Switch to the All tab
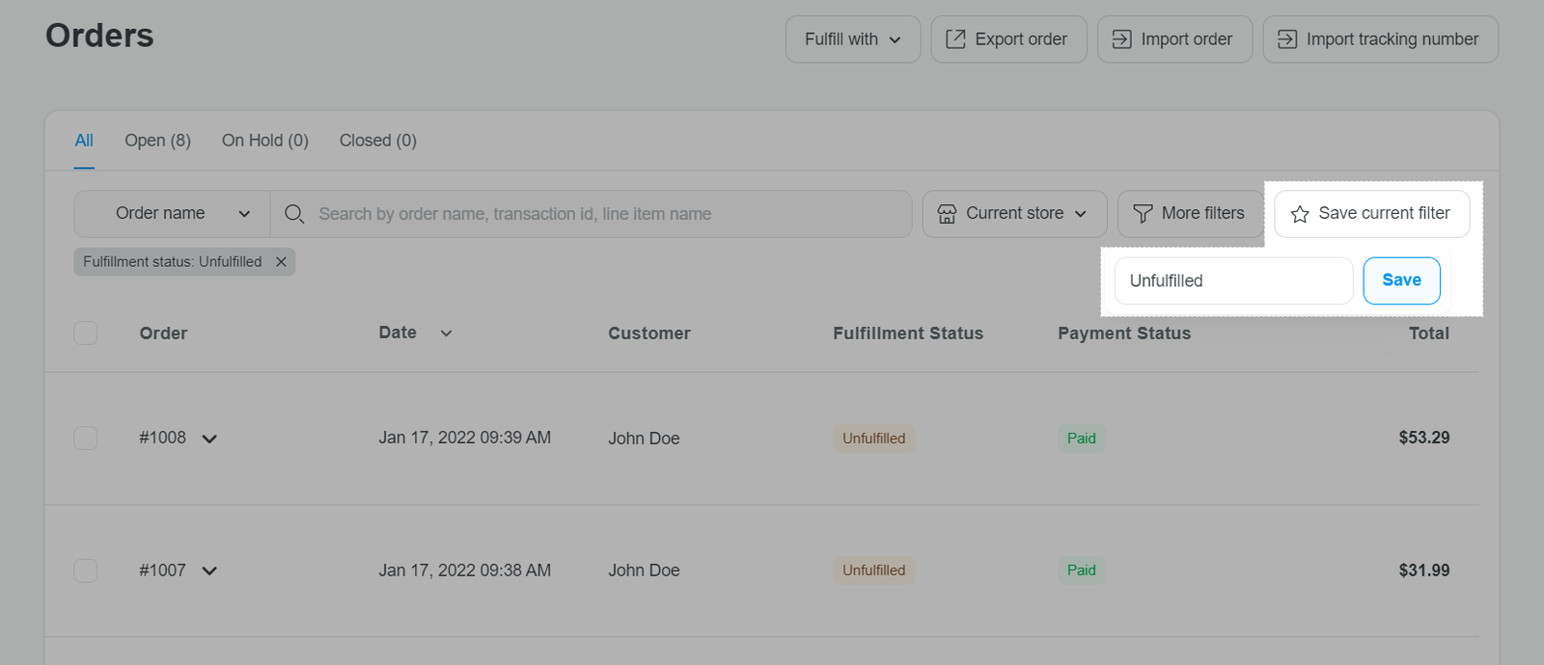The image size is (1544, 665). 84,141
